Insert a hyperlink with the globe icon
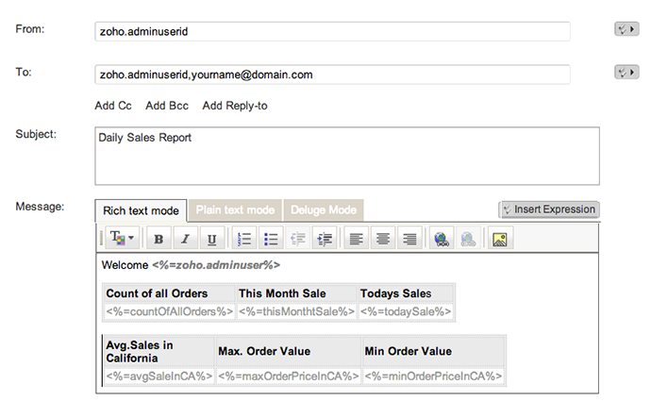 (x=441, y=239)
